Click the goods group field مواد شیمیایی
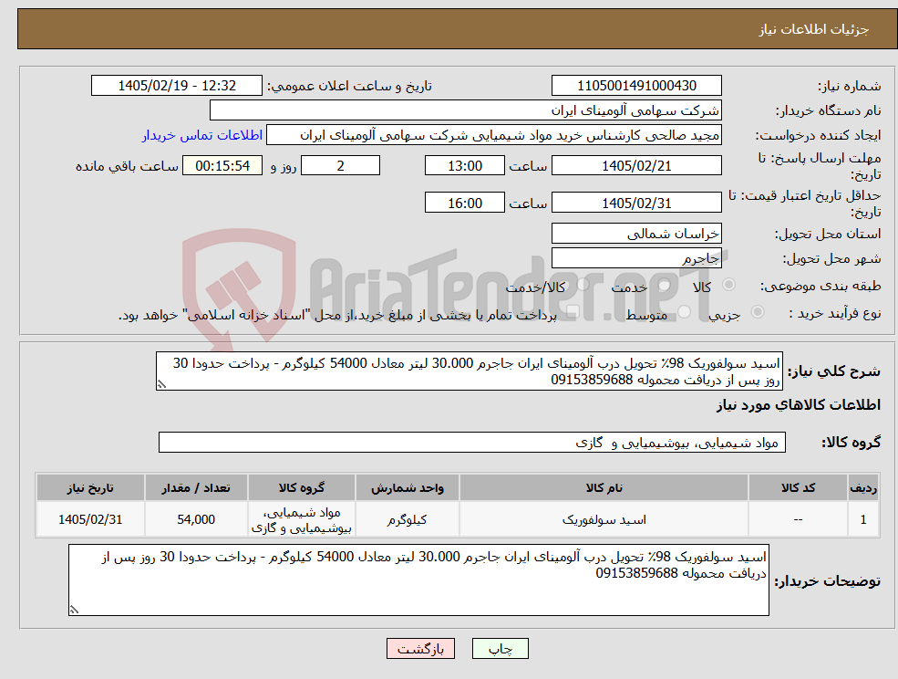898x679 pixels. tap(472, 442)
